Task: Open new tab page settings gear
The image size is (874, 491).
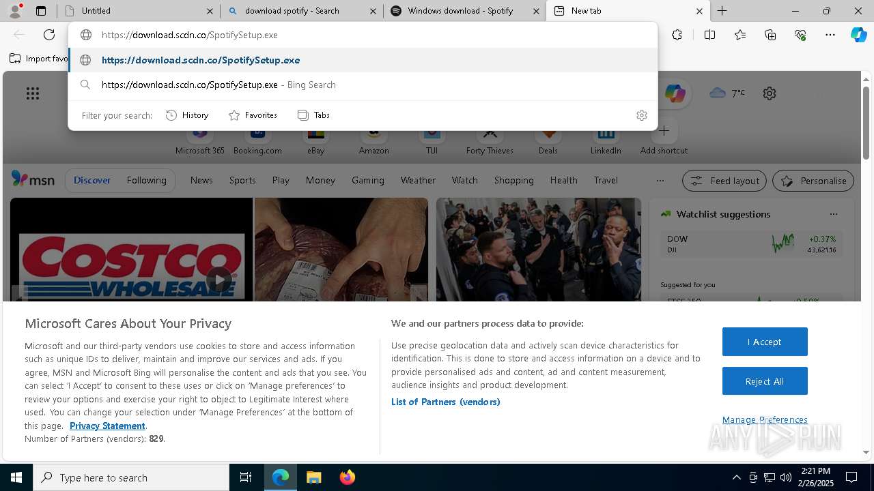Action: pyautogui.click(x=770, y=93)
